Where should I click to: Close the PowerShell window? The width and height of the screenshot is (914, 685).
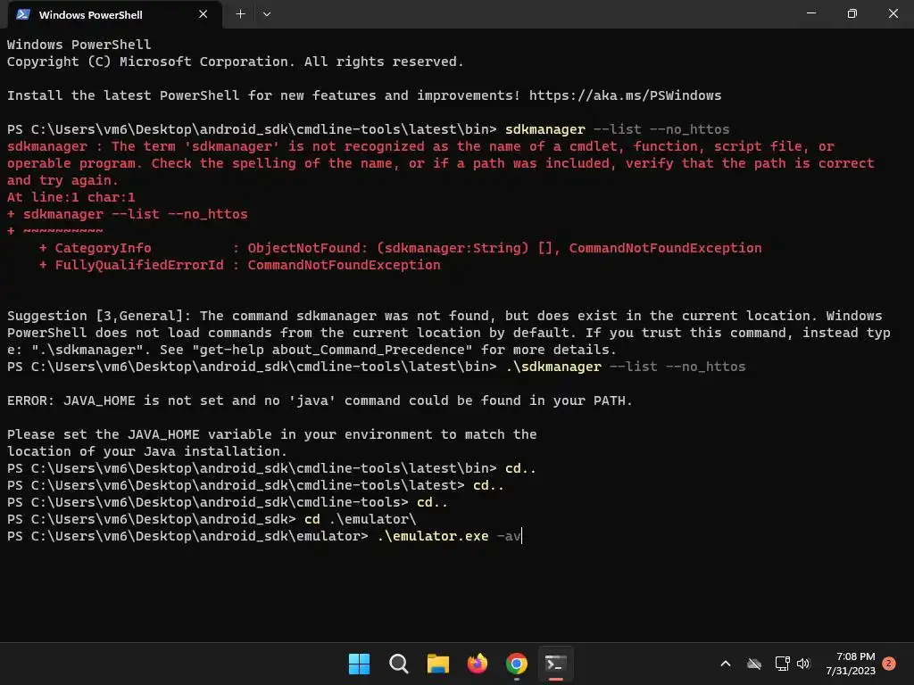893,13
